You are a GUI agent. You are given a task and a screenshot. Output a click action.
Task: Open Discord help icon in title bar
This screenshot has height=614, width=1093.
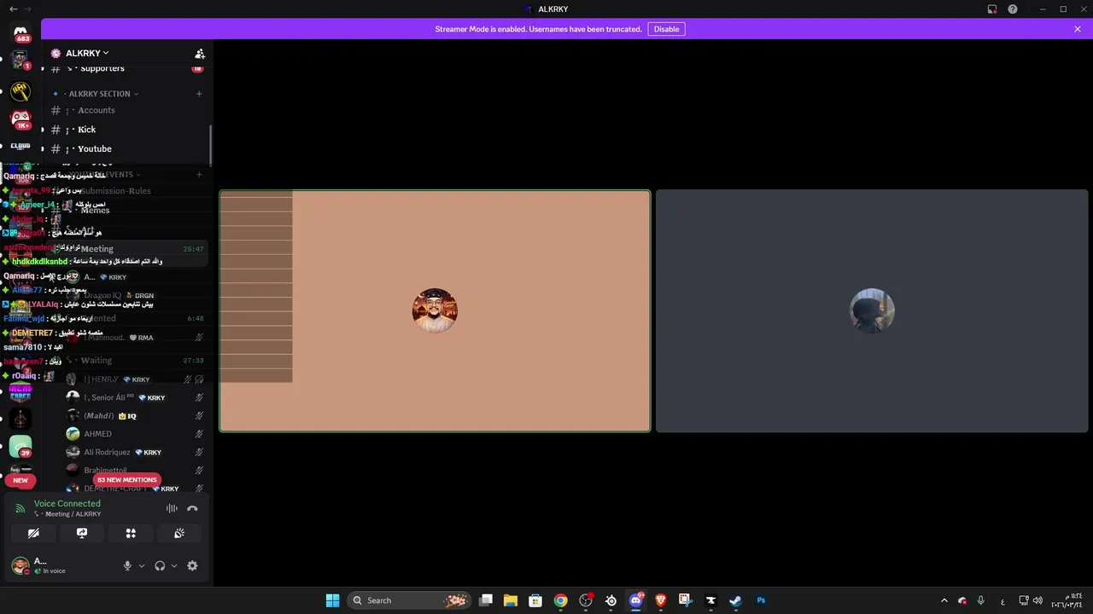[x=1013, y=9]
